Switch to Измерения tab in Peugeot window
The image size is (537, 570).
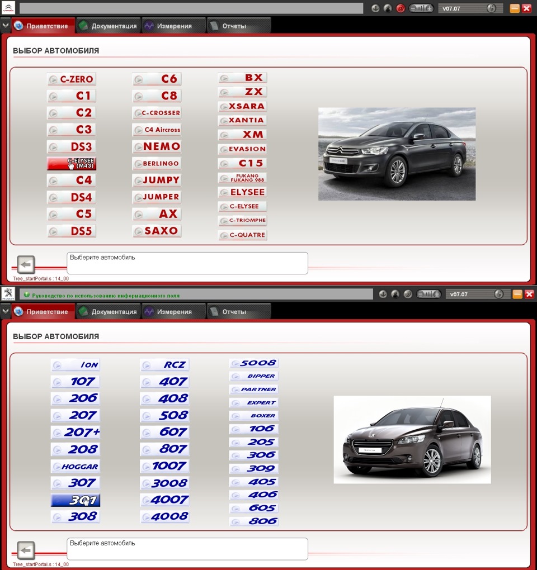coord(173,311)
